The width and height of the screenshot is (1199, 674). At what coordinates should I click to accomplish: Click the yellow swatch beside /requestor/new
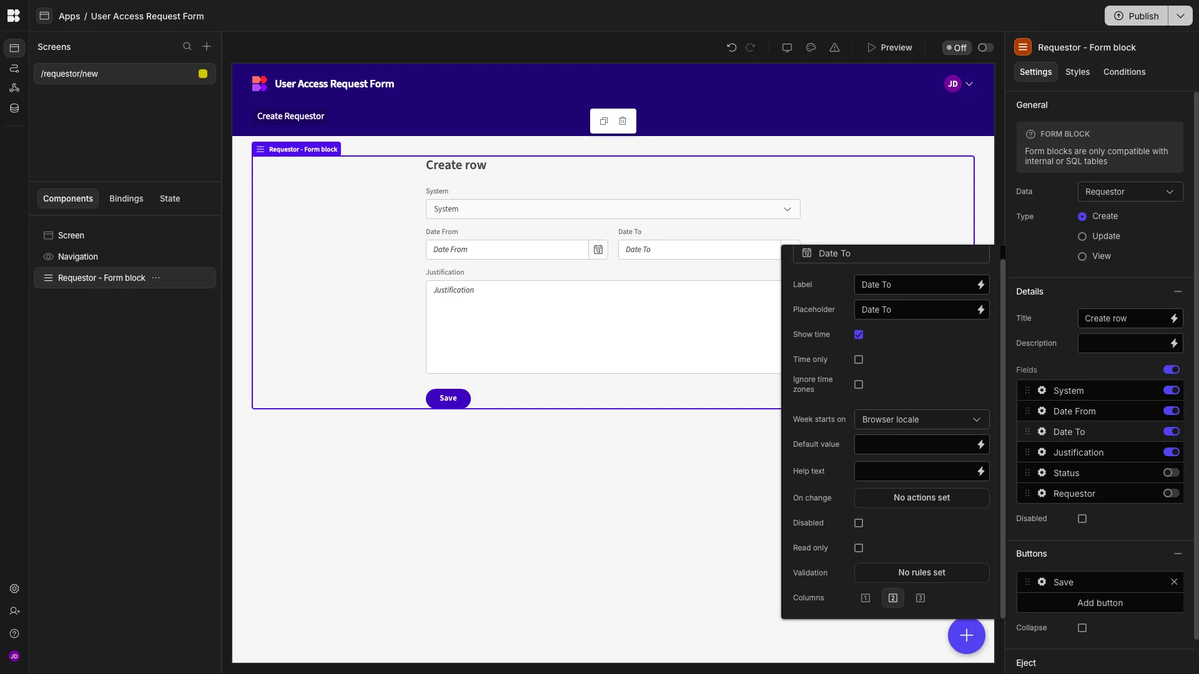click(203, 74)
